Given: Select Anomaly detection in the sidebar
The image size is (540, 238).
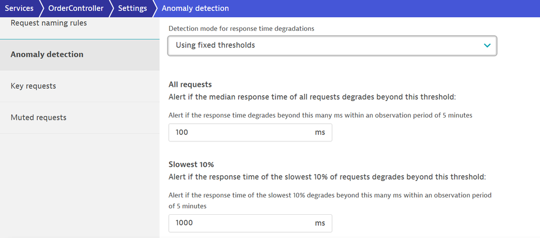Looking at the screenshot, I should coord(47,55).
